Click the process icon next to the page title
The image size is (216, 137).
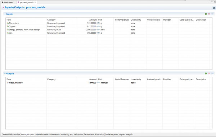(3, 8)
